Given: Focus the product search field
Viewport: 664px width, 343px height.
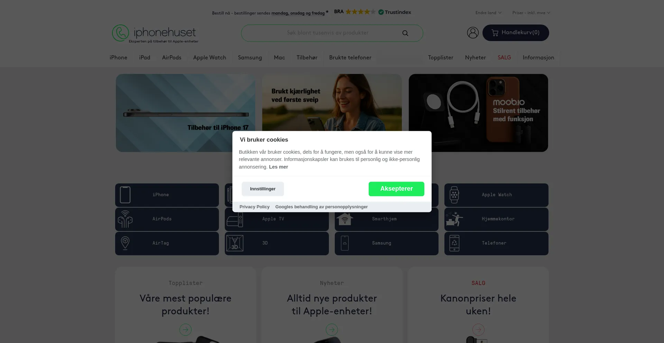Looking at the screenshot, I should click(x=327, y=33).
